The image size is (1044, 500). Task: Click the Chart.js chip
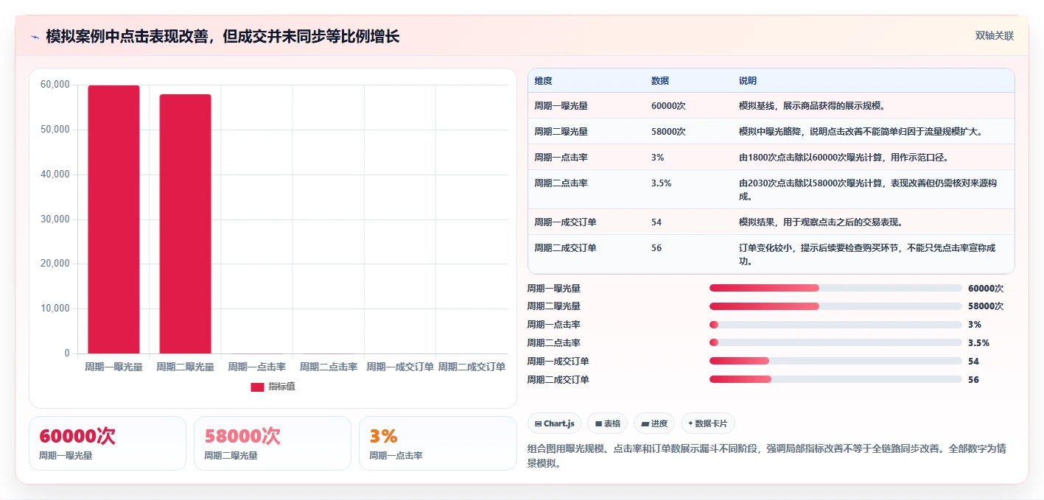point(554,423)
